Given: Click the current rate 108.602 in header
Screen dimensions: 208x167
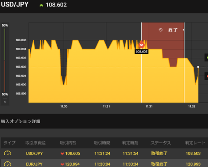Looking at the screenshot, I should coord(56,5).
